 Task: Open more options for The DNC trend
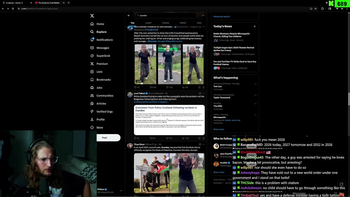click(x=255, y=104)
